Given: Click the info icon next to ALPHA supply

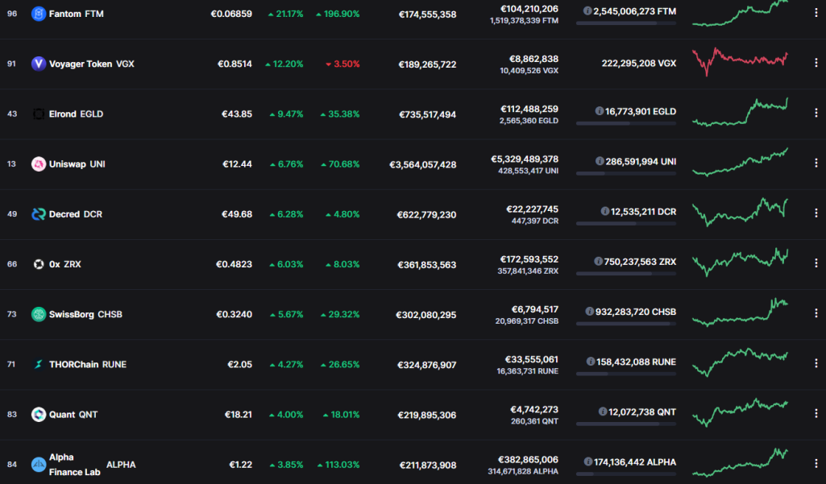Looking at the screenshot, I should coord(588,462).
